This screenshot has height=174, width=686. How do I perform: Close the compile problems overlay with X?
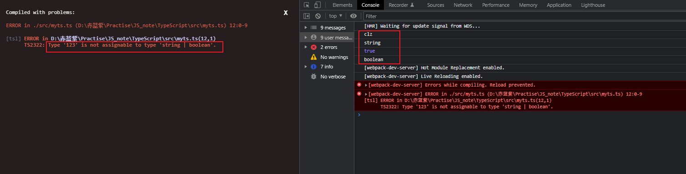coord(286,13)
